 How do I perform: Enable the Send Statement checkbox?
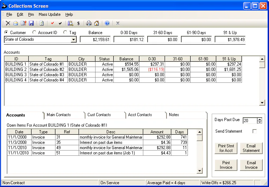coord(255,131)
